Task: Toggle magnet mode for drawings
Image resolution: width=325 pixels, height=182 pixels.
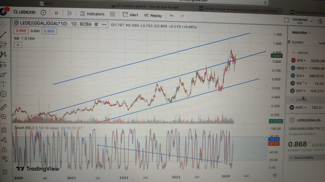Action: tap(4, 130)
